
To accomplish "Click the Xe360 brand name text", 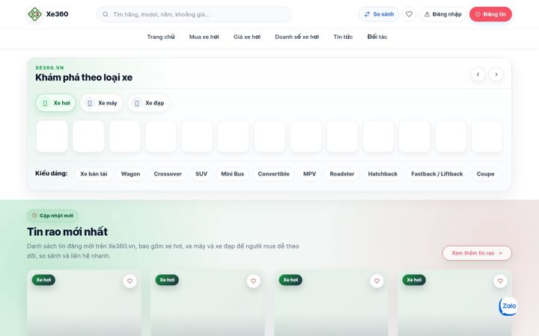I will [x=57, y=14].
